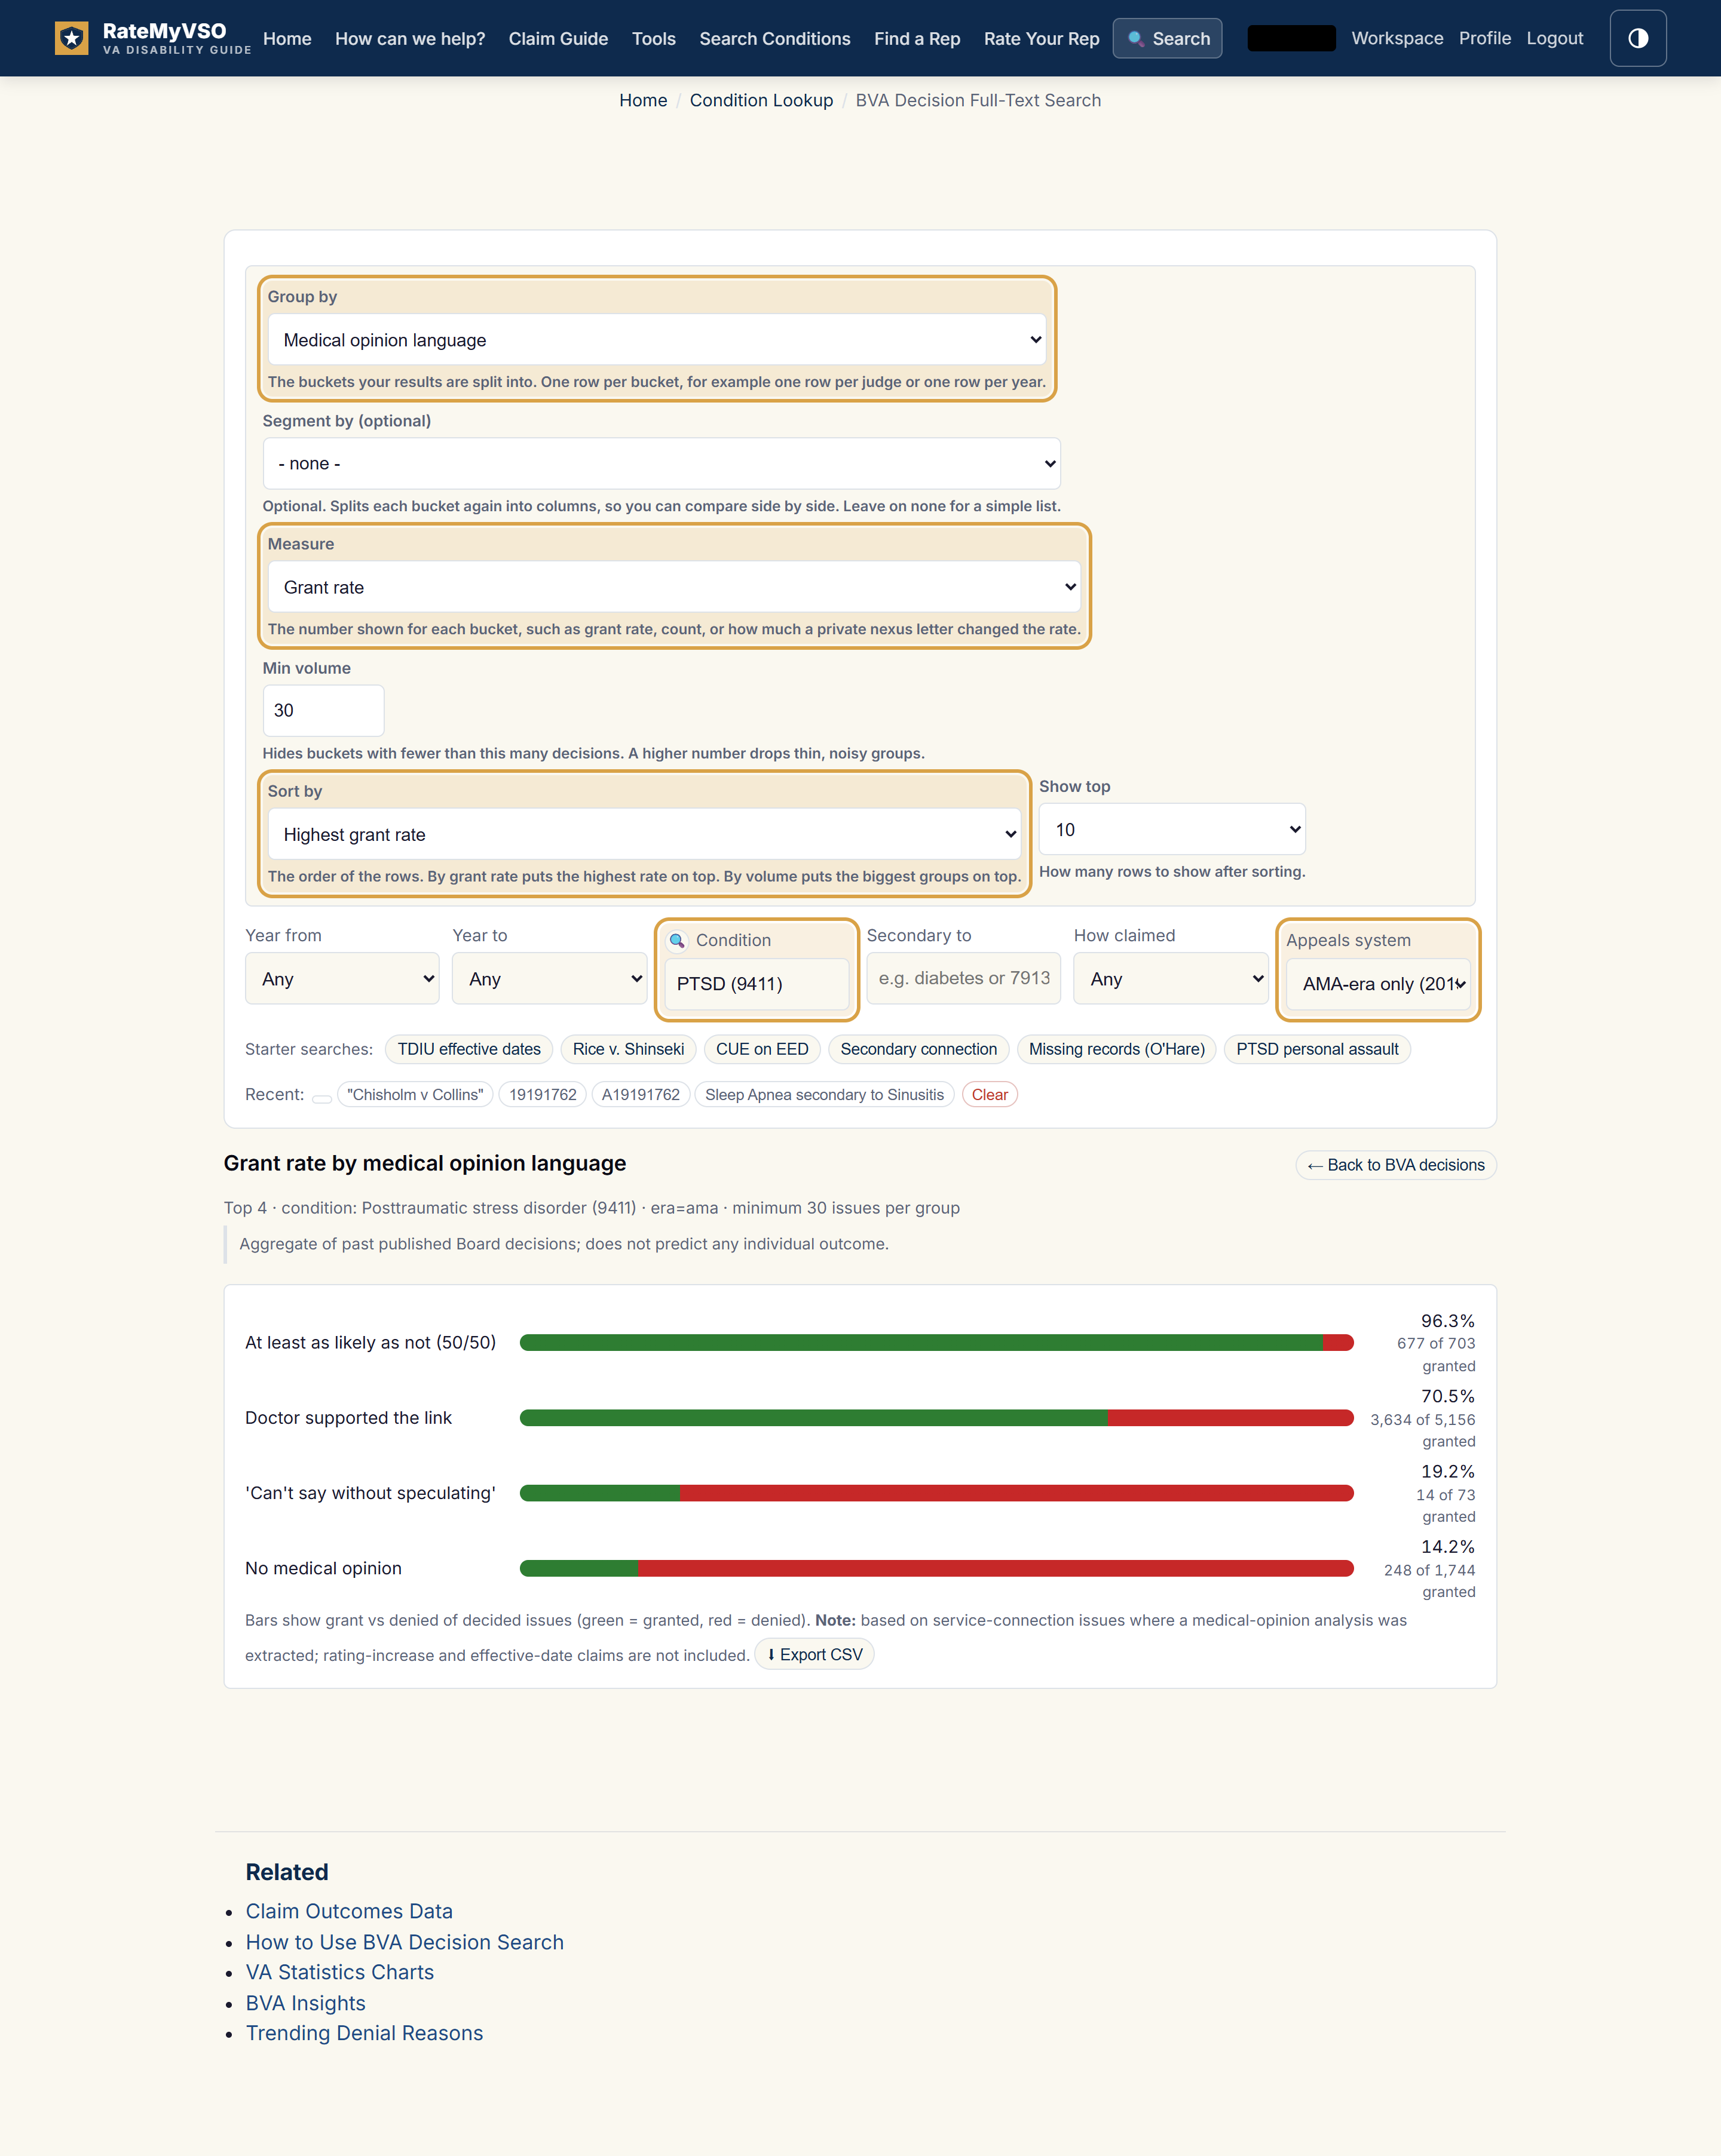The image size is (1721, 2156).
Task: Open Workspace link
Action: coord(1397,38)
